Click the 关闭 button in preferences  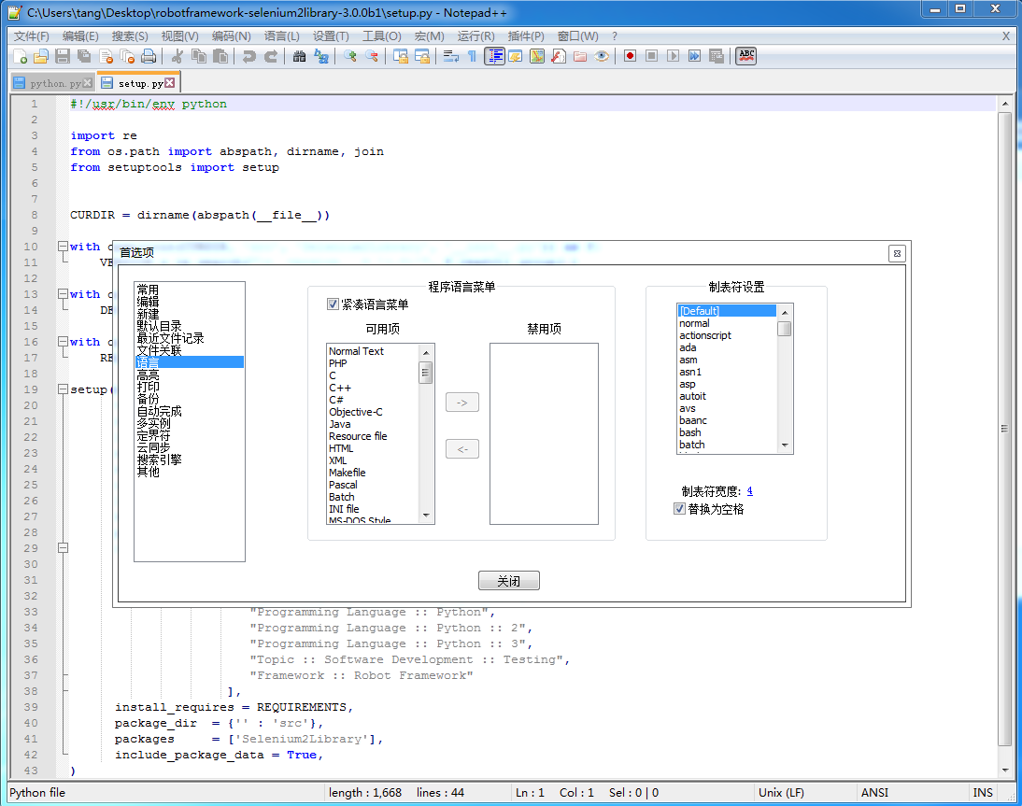[508, 581]
